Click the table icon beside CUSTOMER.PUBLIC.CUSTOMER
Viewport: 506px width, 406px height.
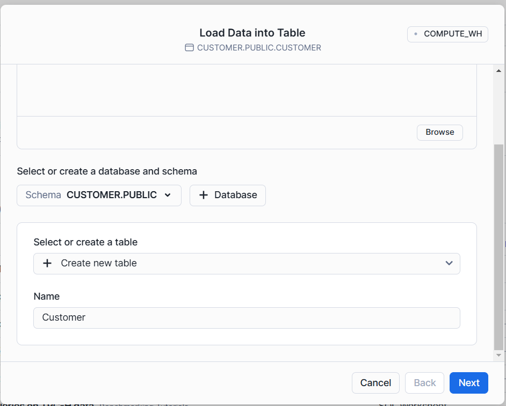[189, 48]
